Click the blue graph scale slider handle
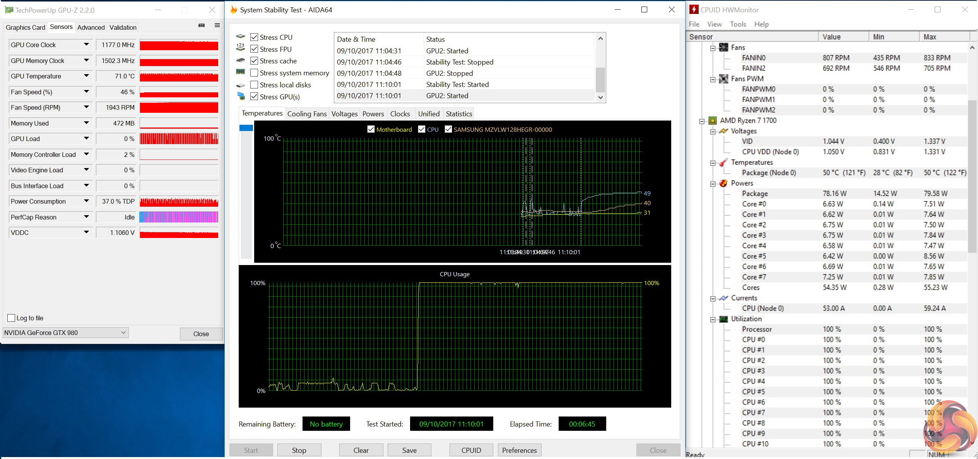 (x=246, y=128)
